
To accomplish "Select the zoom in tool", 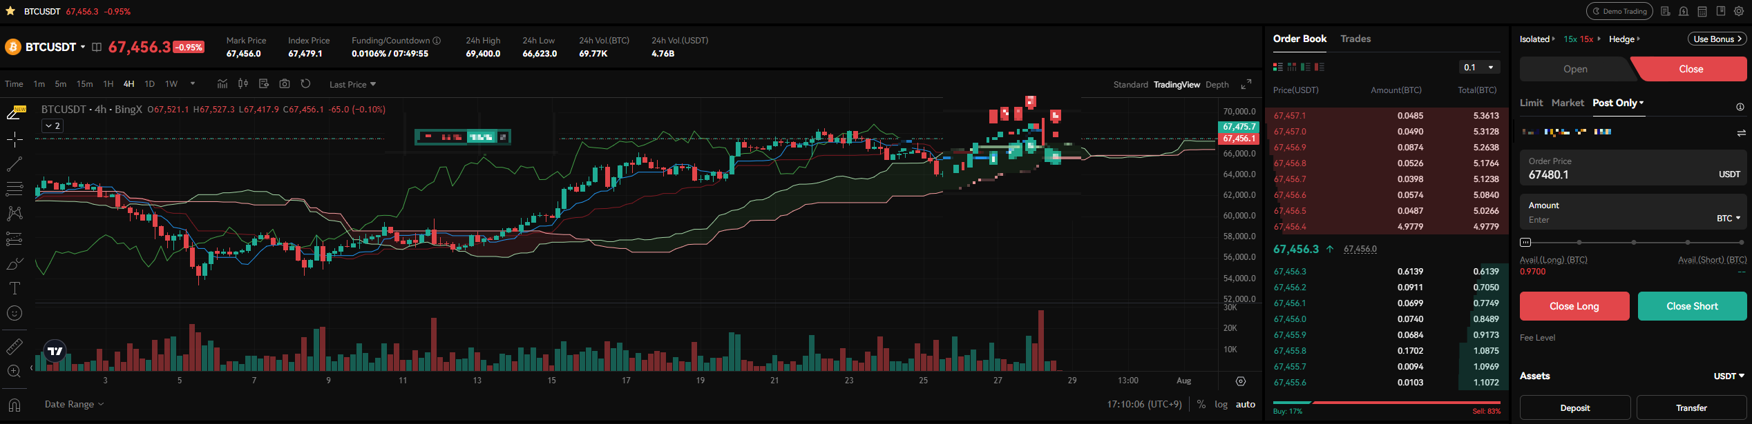I will coord(15,372).
